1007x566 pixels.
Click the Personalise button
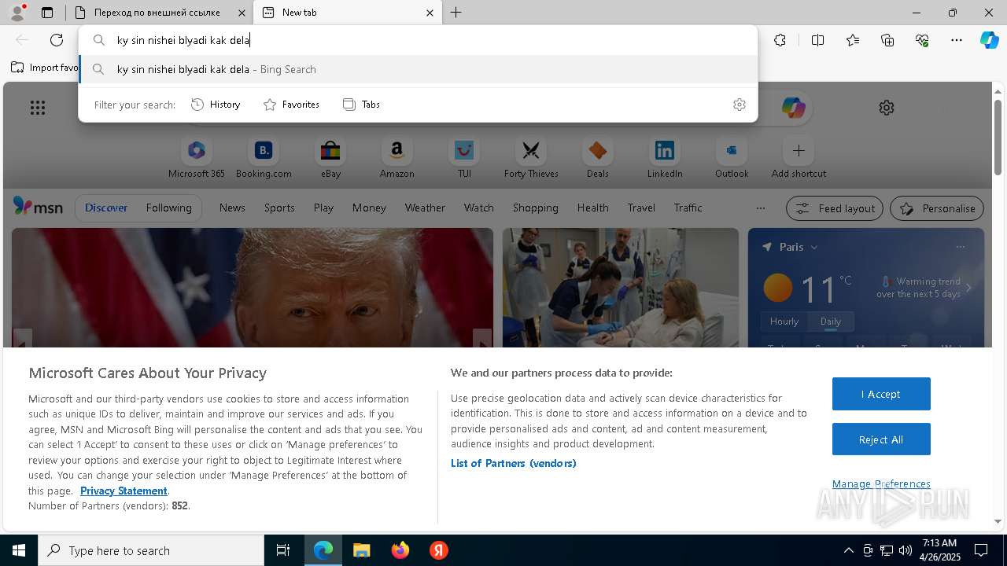937,208
